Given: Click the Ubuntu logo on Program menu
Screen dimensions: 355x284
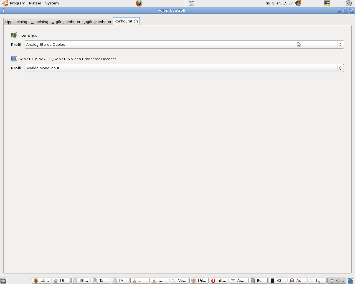Looking at the screenshot, I should point(5,3).
